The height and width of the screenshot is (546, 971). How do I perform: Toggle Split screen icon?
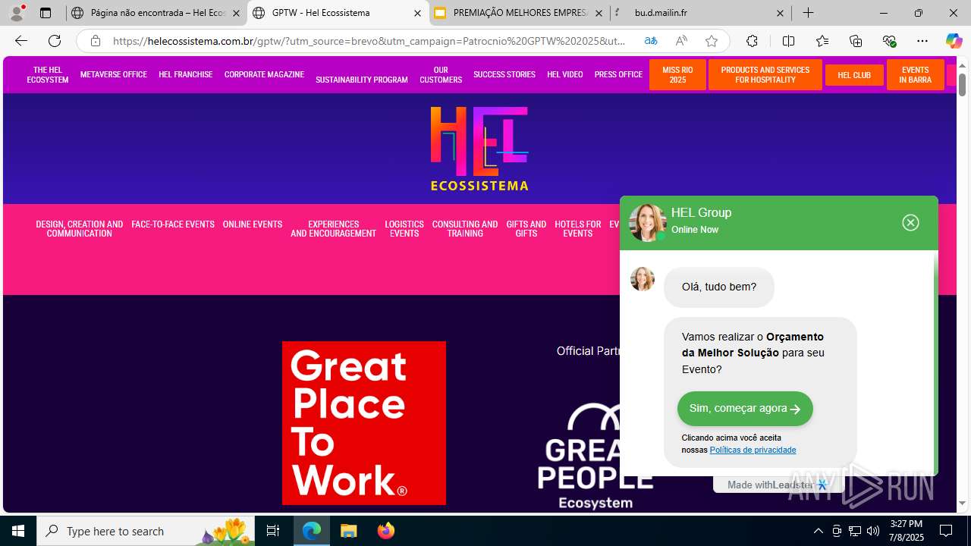click(x=788, y=41)
